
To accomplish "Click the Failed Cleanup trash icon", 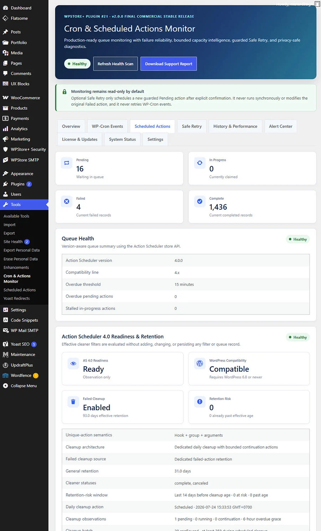I will (73, 402).
